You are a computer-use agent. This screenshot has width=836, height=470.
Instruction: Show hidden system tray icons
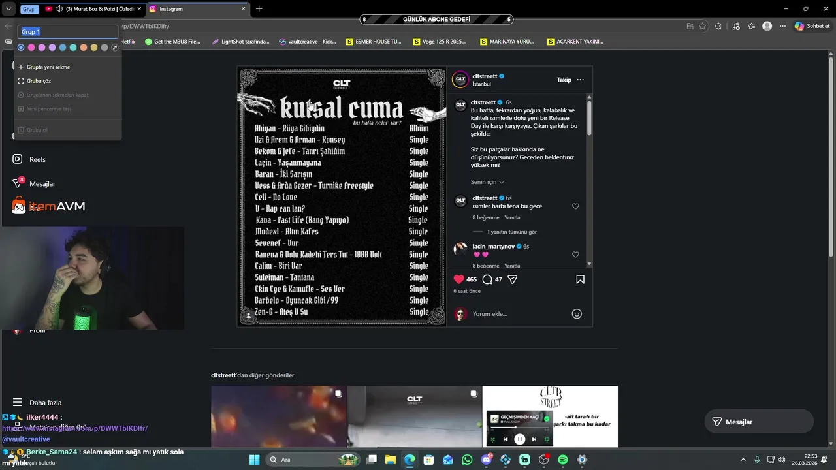[x=743, y=460]
